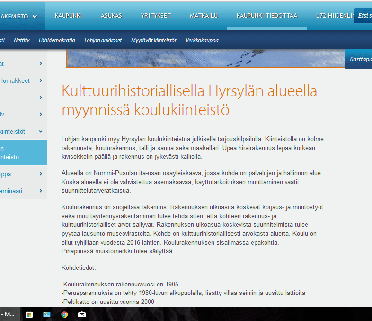Open Microsoft Store from the taskbar
The height and width of the screenshot is (321, 372).
(x=29, y=314)
